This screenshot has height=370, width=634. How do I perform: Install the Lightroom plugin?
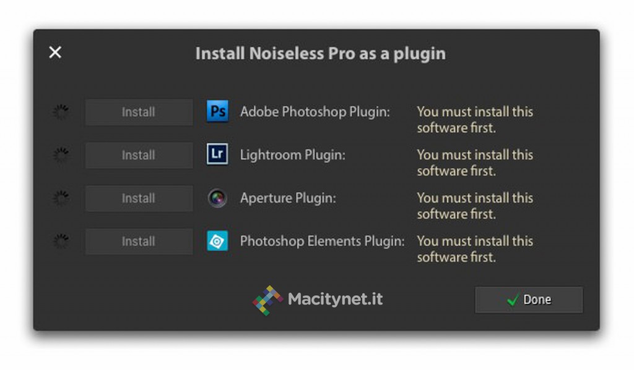point(138,155)
